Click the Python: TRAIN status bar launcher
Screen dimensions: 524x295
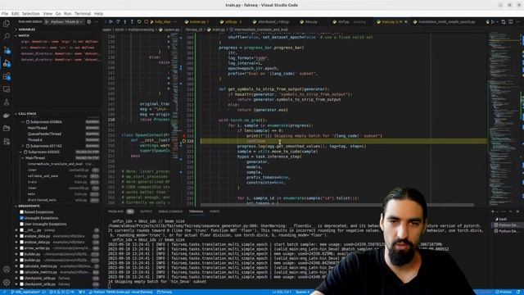120,292
